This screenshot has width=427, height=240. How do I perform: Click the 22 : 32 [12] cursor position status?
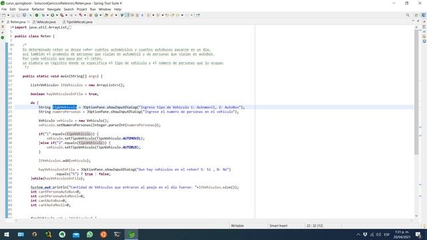314,225
